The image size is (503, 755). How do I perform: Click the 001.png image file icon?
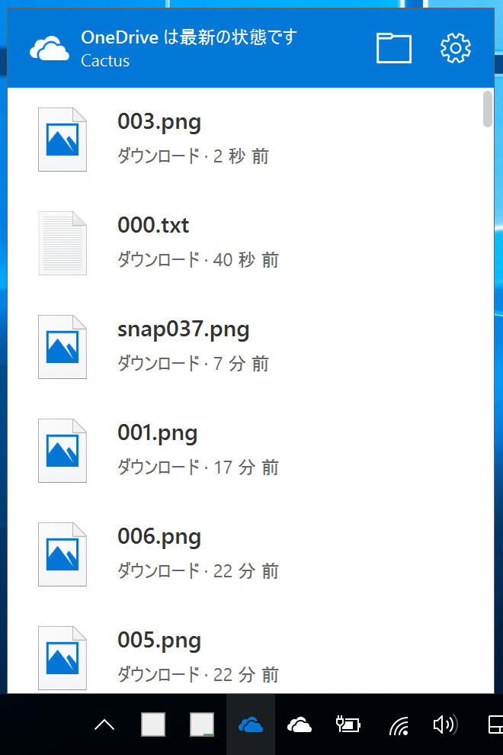(x=62, y=451)
